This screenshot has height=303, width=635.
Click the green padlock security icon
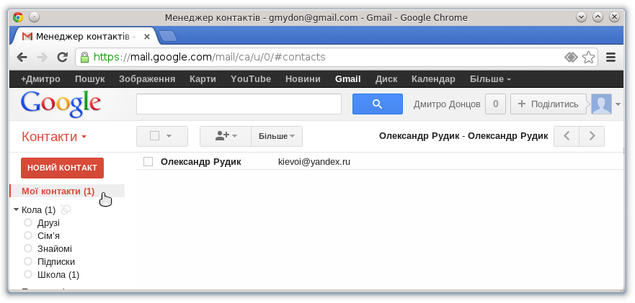click(x=84, y=57)
